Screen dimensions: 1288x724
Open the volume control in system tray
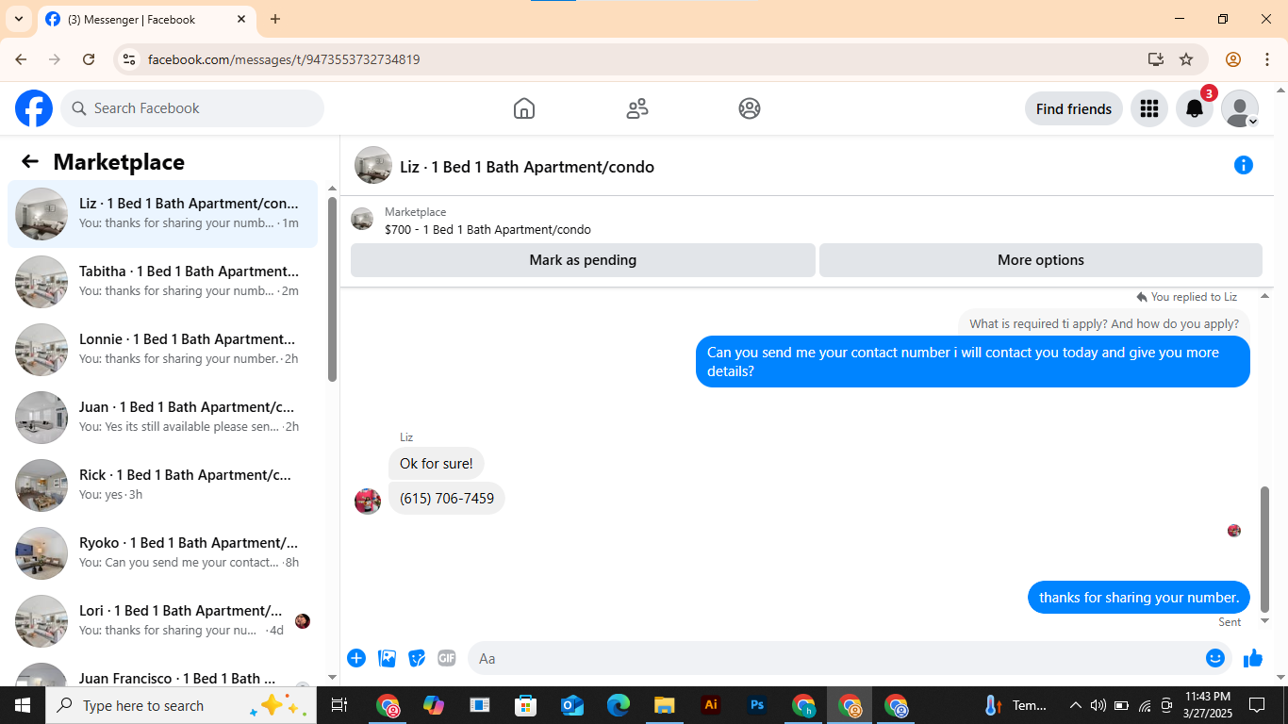coord(1098,705)
